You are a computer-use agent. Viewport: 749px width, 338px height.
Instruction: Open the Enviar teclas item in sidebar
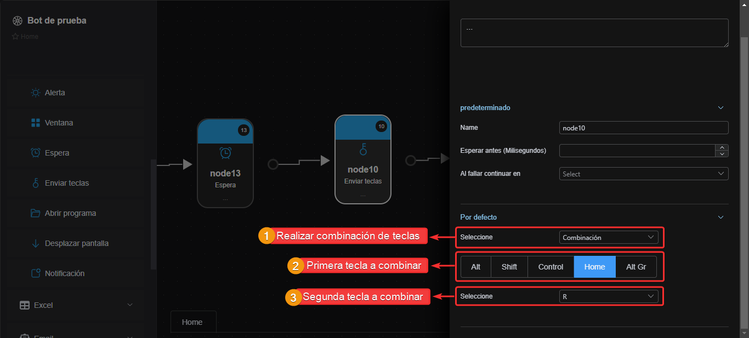point(77,183)
